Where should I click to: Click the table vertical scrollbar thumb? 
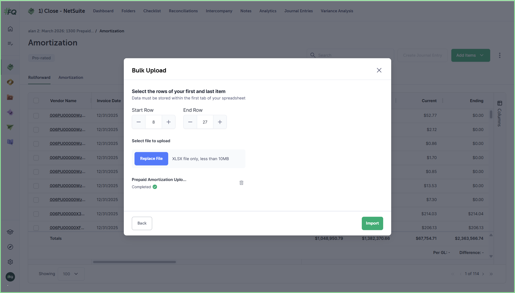tap(491, 114)
